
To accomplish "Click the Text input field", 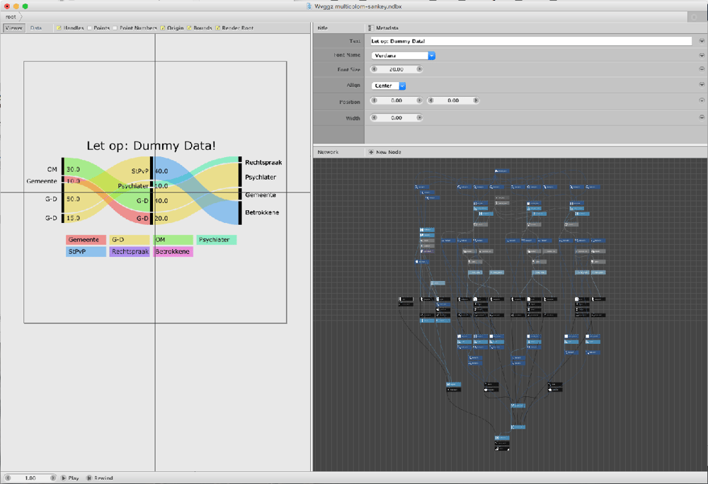I will click(531, 41).
